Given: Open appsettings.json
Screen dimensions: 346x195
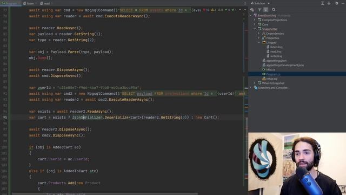Looking at the screenshot, I should coord(276,61).
